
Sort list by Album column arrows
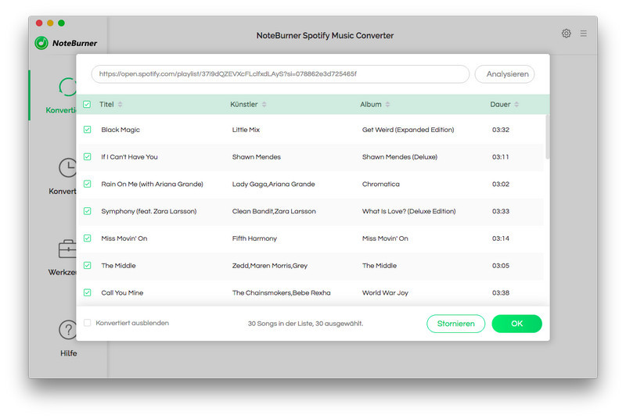(388, 104)
